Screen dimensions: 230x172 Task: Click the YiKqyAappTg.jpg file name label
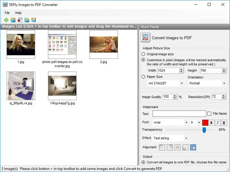click(62, 103)
